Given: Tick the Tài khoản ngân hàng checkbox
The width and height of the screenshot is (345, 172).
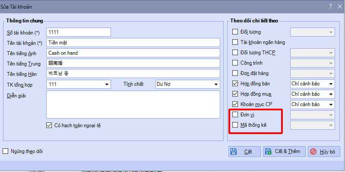Looking at the screenshot, I should click(x=235, y=42).
